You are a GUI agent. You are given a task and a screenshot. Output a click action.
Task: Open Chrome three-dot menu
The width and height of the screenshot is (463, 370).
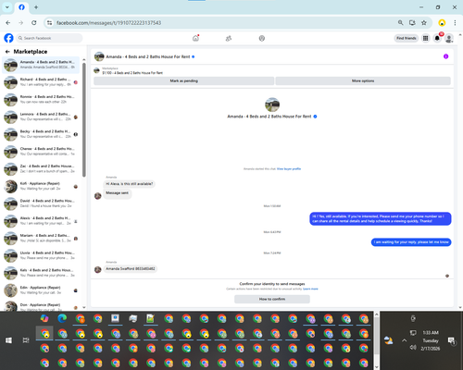455,23
